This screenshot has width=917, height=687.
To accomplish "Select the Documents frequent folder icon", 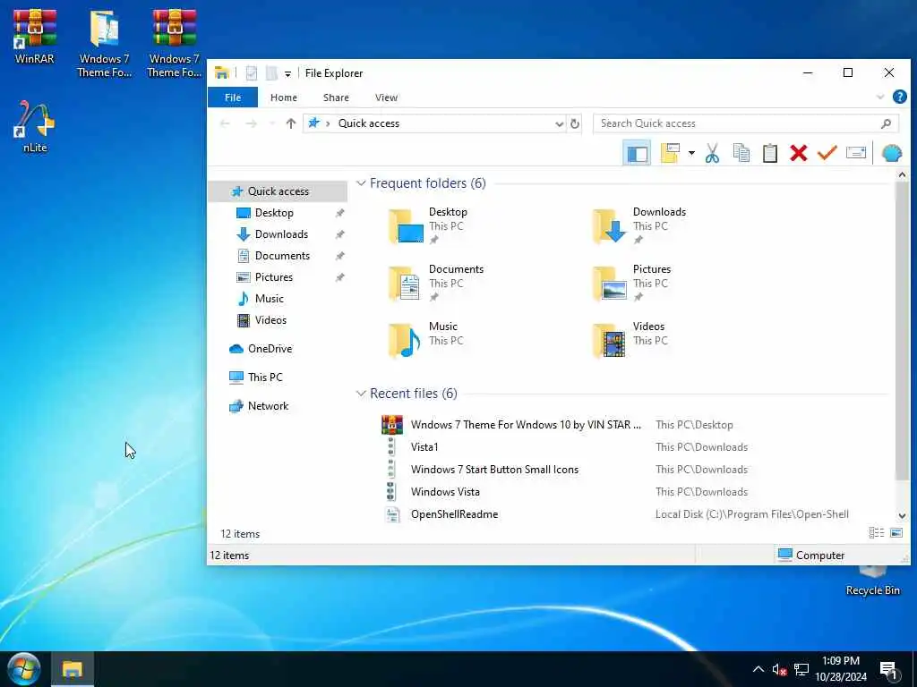I will 406,283.
